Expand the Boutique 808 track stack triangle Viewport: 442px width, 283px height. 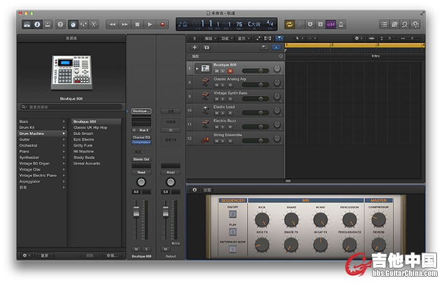[197, 68]
